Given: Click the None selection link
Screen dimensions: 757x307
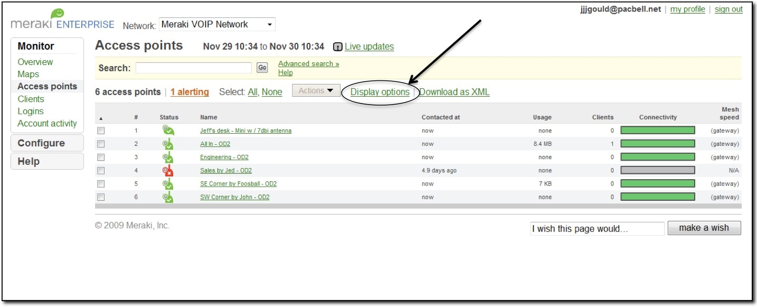Looking at the screenshot, I should [272, 92].
